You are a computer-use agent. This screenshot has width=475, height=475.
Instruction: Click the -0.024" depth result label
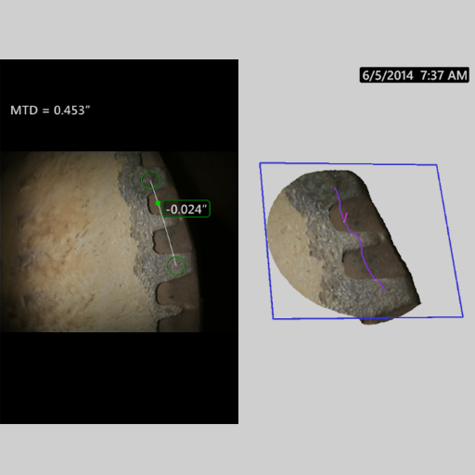pyautogui.click(x=186, y=209)
